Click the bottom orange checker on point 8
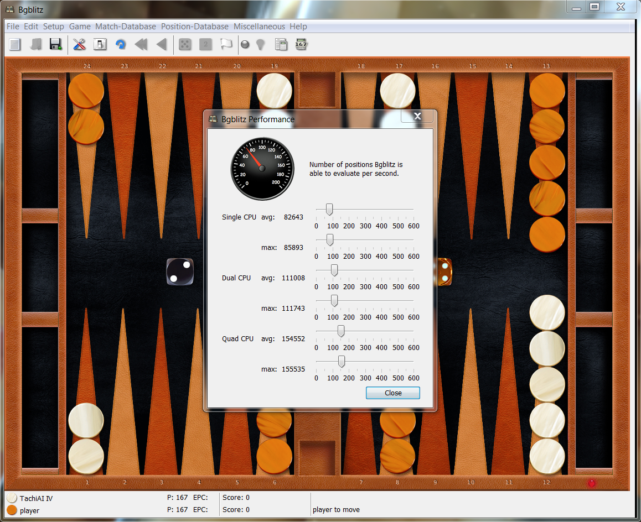This screenshot has height=522, width=641. 398,456
